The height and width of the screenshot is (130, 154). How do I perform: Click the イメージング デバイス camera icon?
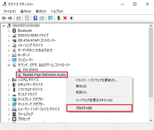point(14,45)
